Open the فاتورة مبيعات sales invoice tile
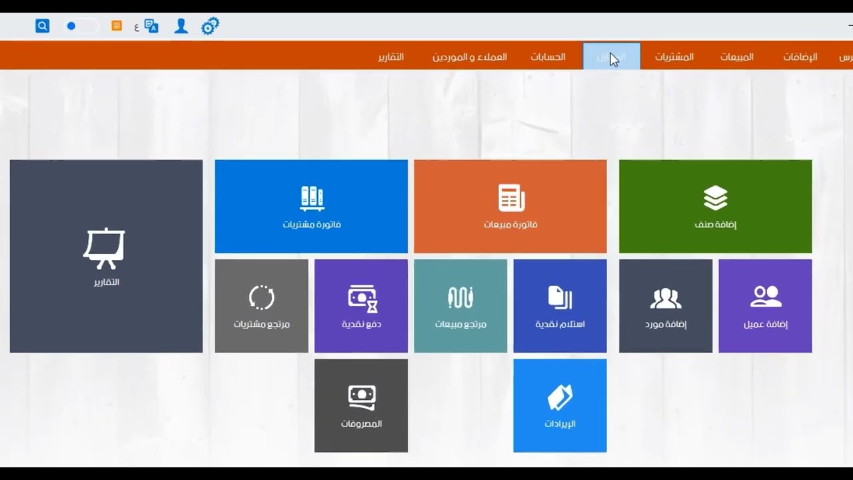Viewport: 853px width, 480px height. [x=510, y=207]
